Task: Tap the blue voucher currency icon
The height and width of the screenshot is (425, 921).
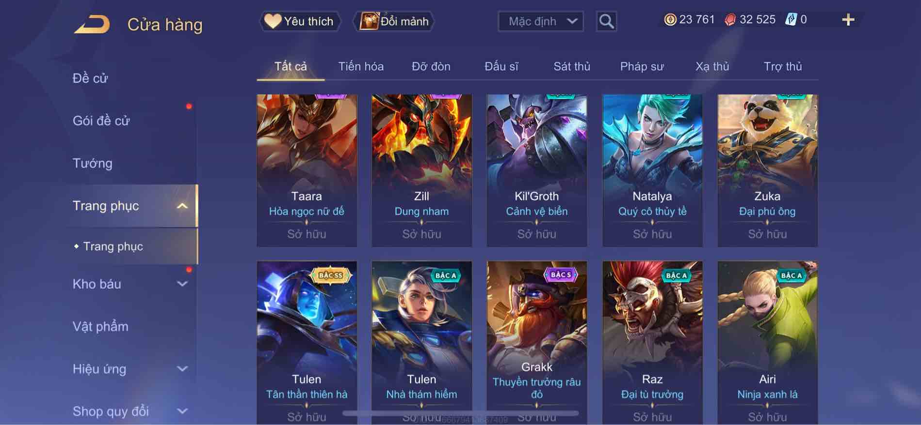Action: pos(791,20)
